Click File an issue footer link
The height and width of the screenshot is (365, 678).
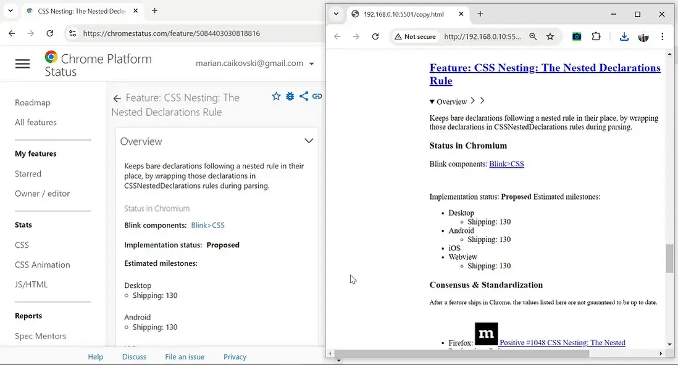click(x=185, y=357)
